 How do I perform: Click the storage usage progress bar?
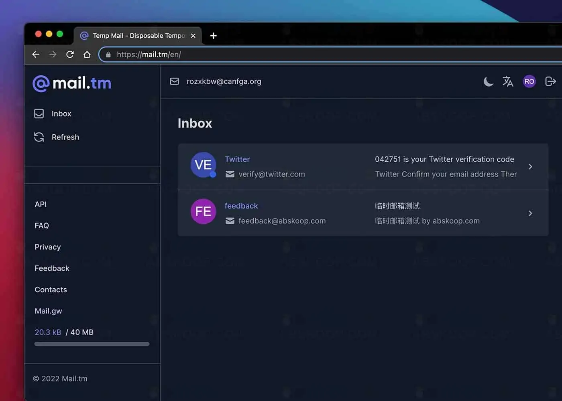[92, 344]
